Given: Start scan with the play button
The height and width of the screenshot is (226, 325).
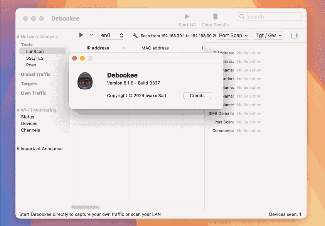Looking at the screenshot, I should coord(81,35).
